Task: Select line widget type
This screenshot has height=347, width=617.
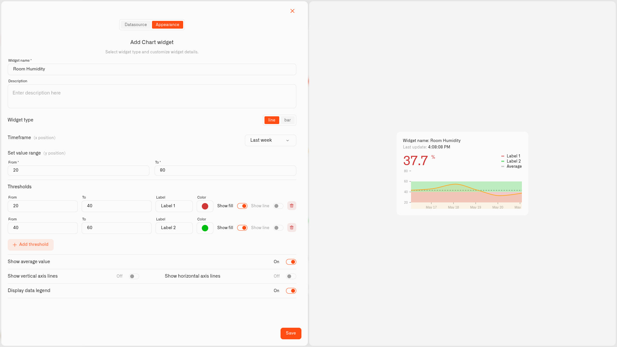Action: point(272,120)
